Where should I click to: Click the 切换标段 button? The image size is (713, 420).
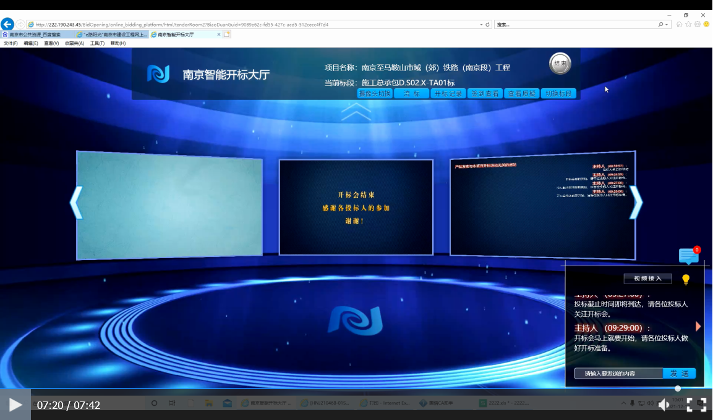pyautogui.click(x=558, y=93)
